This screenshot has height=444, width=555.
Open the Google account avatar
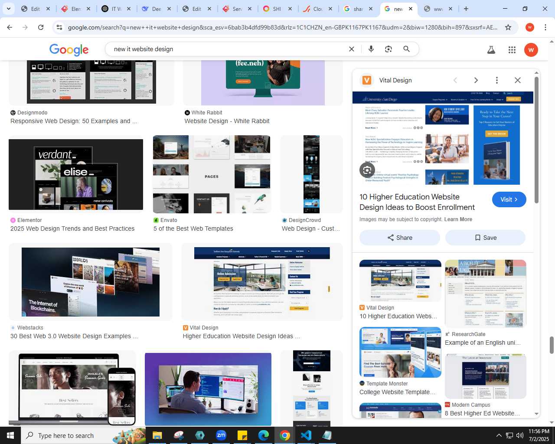(531, 50)
